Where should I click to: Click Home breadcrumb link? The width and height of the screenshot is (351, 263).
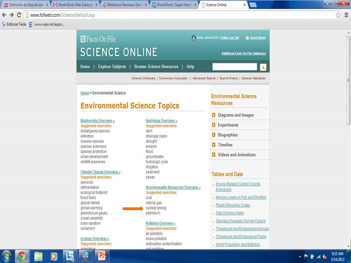click(x=84, y=93)
